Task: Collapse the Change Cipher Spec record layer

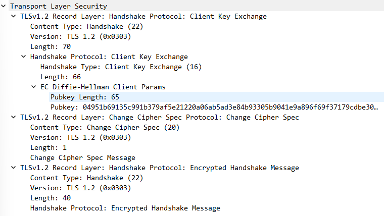Action: 14,118
